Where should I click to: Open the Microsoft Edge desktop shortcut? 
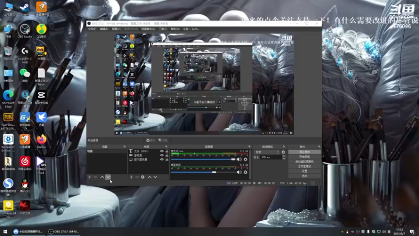(8, 99)
